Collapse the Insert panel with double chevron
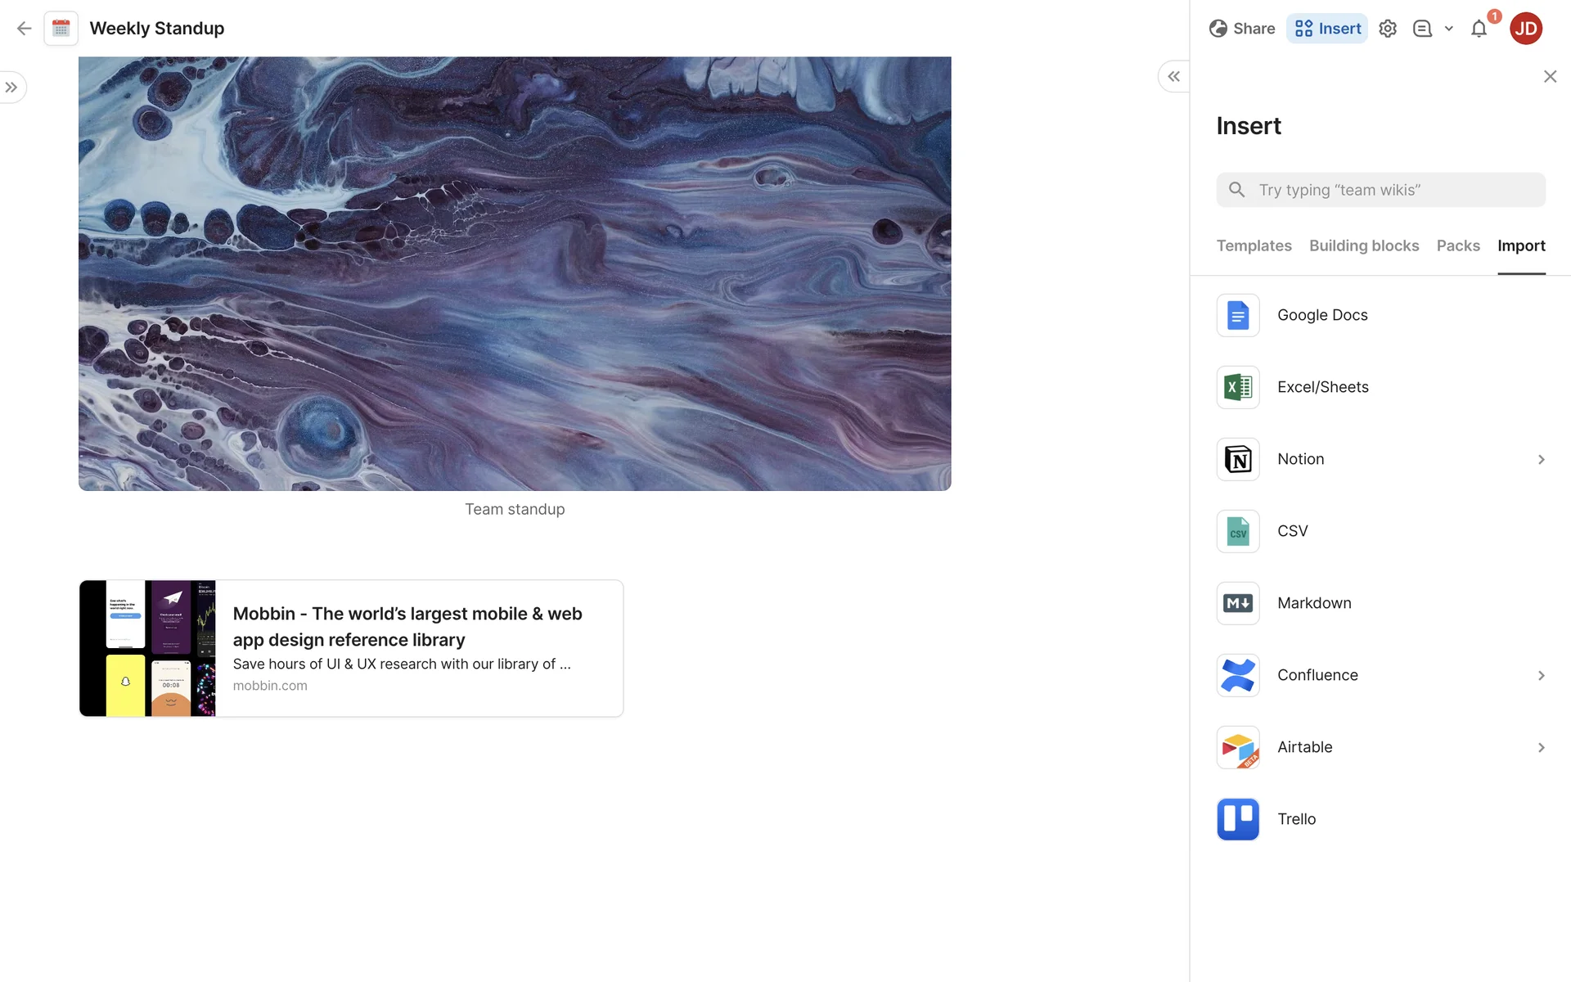Image resolution: width=1571 pixels, height=982 pixels. [x=1173, y=76]
